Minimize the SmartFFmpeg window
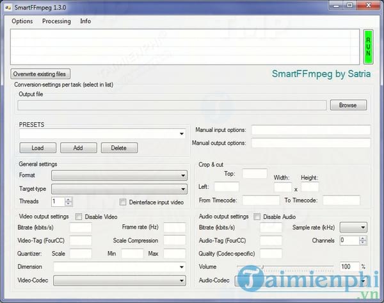 [336, 6]
